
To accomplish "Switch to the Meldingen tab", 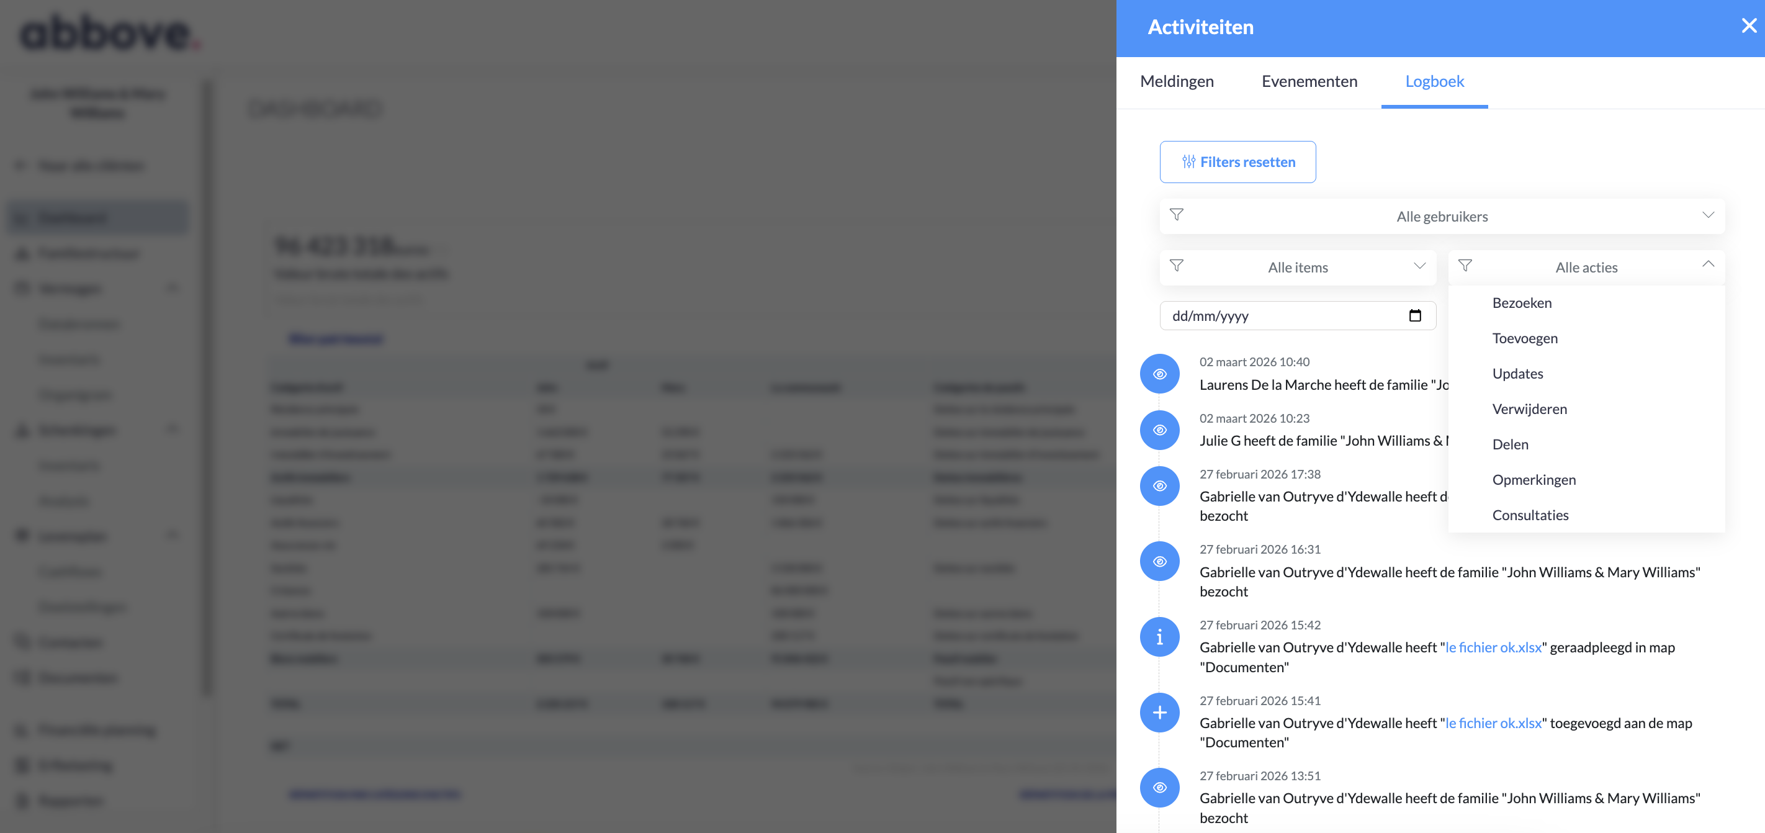I will tap(1177, 81).
